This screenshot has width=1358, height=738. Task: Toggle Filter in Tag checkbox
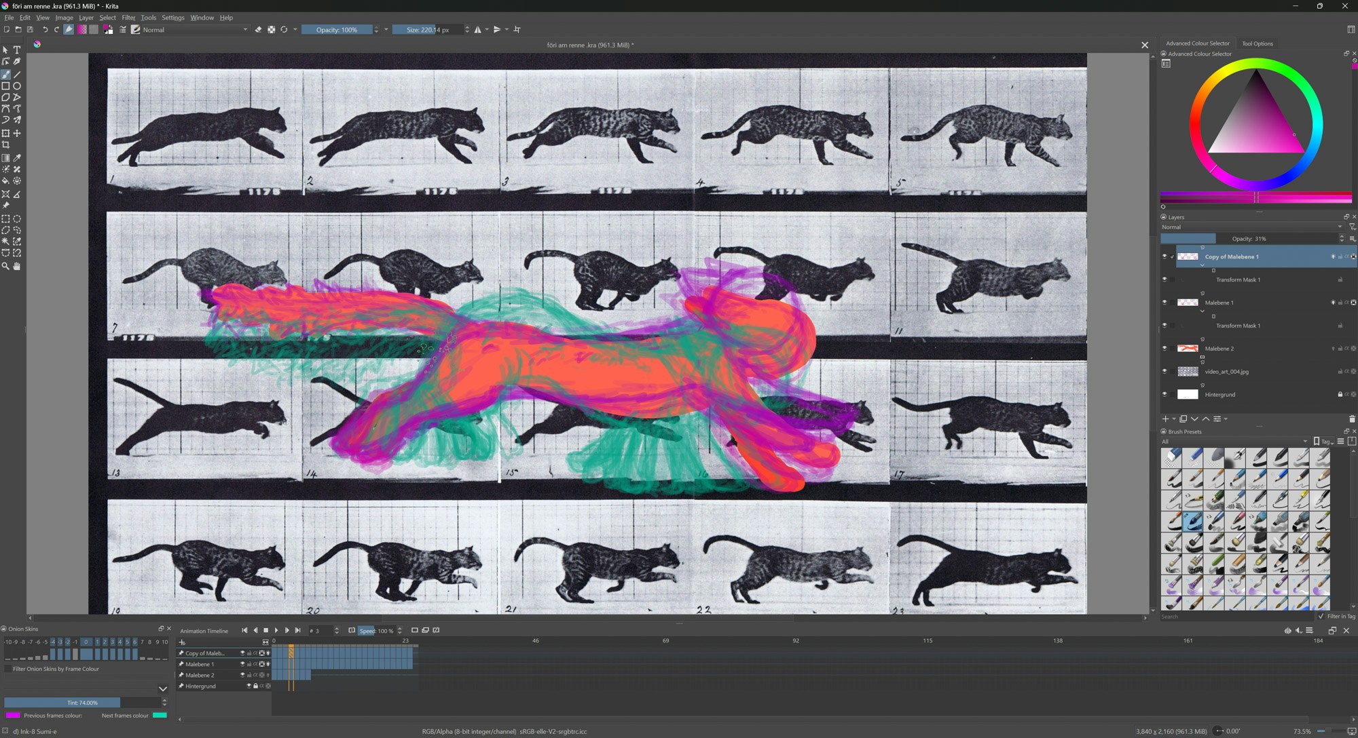[1321, 617]
